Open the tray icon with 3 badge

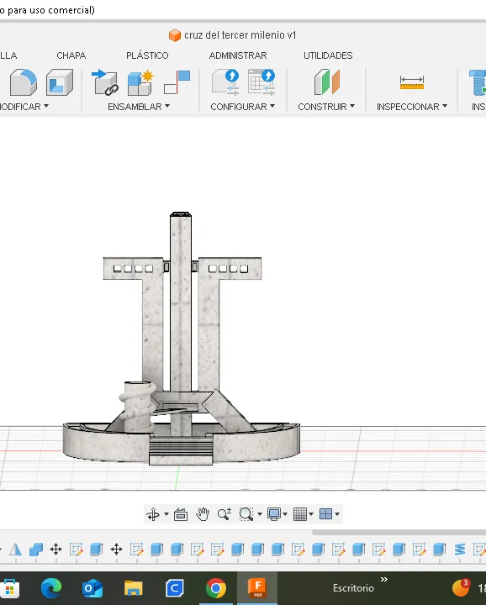coord(461,588)
